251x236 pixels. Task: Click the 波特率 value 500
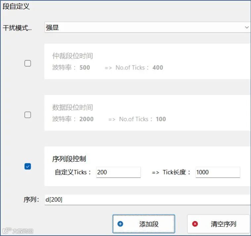(85, 67)
